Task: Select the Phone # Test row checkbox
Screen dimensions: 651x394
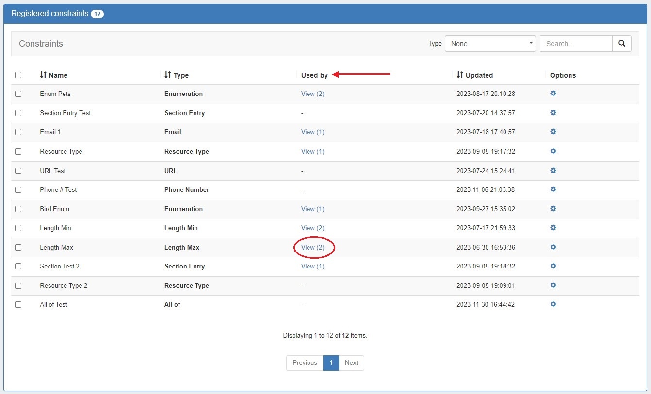Action: point(18,190)
